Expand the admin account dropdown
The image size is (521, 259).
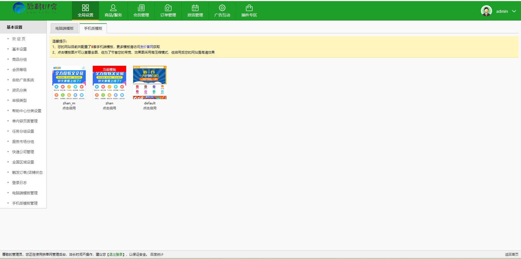(x=513, y=11)
